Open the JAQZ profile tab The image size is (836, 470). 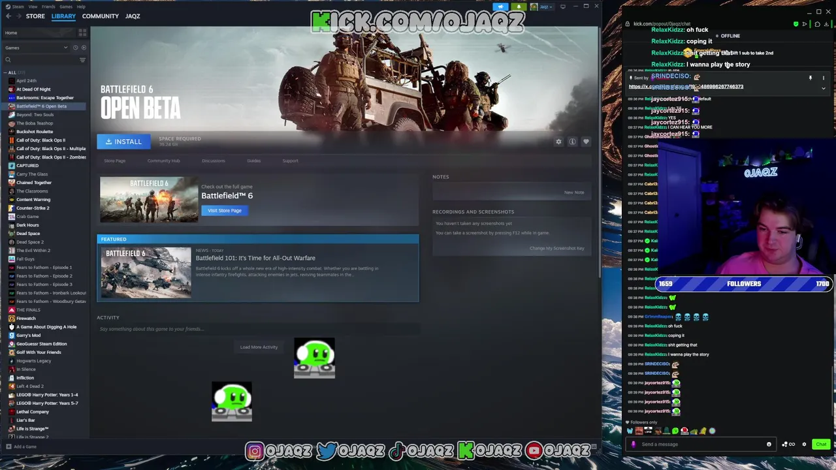[133, 16]
